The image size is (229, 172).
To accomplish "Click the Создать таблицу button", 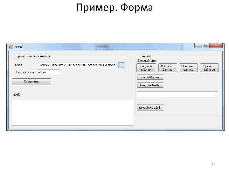I will click(x=146, y=68).
